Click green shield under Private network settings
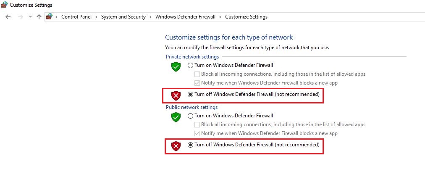 pos(176,66)
